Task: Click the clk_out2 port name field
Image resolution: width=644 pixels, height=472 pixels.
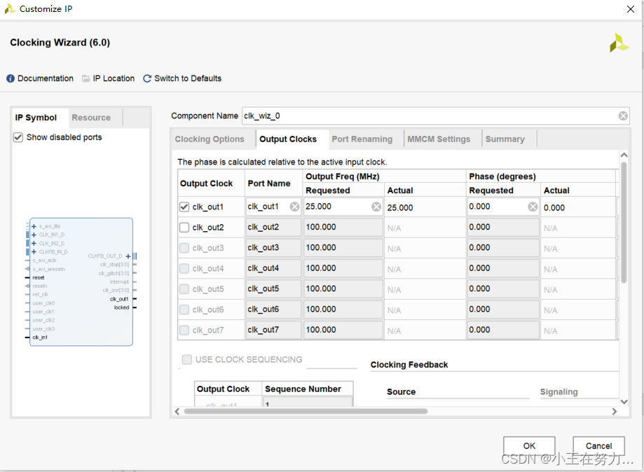Action: (273, 228)
